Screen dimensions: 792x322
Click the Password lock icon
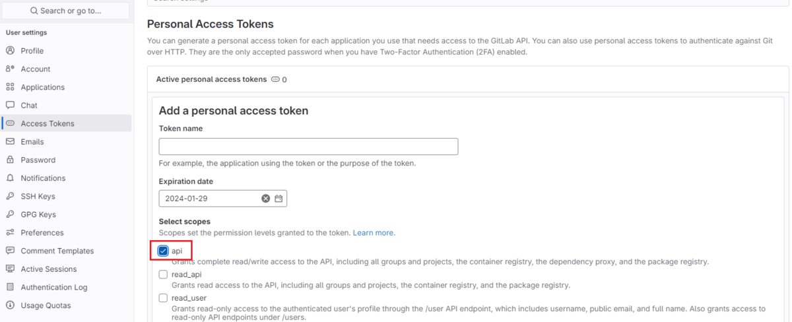(10, 160)
